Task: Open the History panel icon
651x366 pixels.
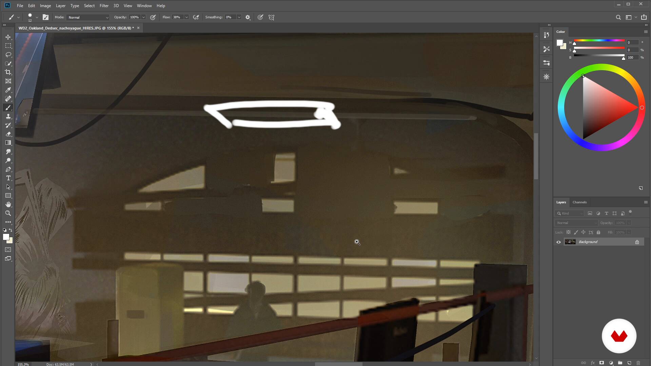Action: pos(546,35)
